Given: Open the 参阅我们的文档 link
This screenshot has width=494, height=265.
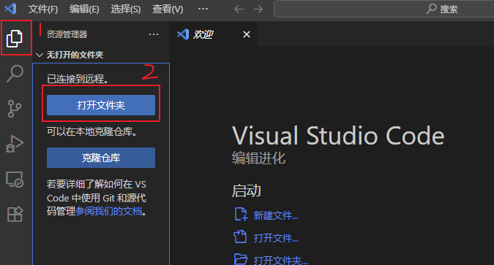Looking at the screenshot, I should click(109, 211).
